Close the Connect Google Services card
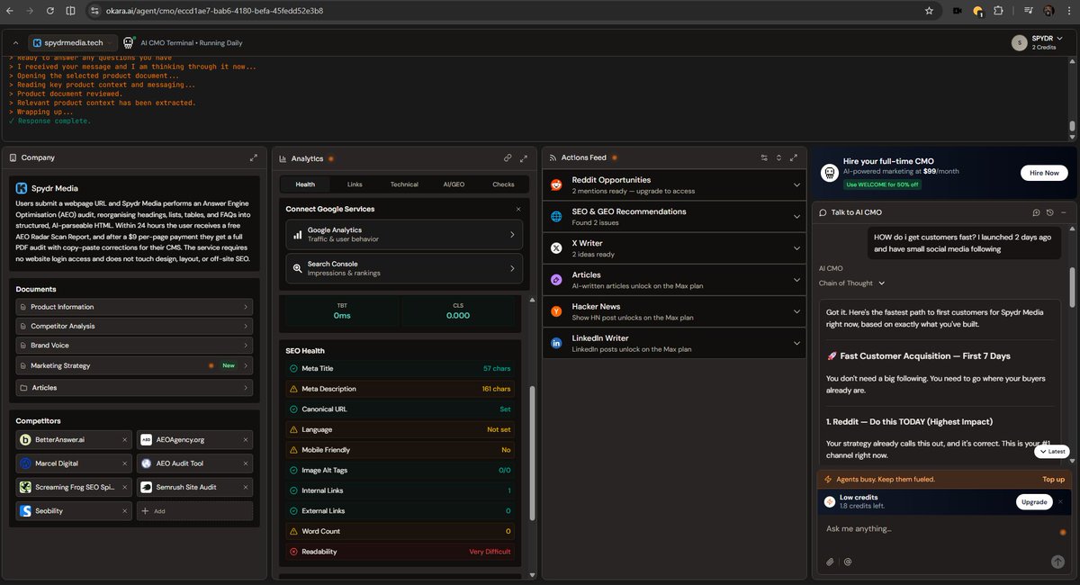Image resolution: width=1080 pixels, height=585 pixels. pos(518,209)
